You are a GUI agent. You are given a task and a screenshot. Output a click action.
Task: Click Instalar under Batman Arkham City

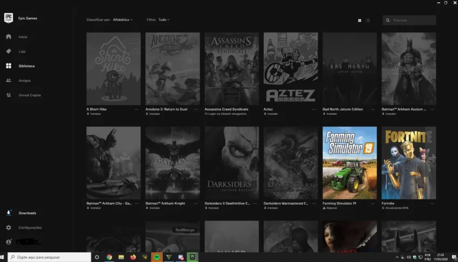[94, 208]
